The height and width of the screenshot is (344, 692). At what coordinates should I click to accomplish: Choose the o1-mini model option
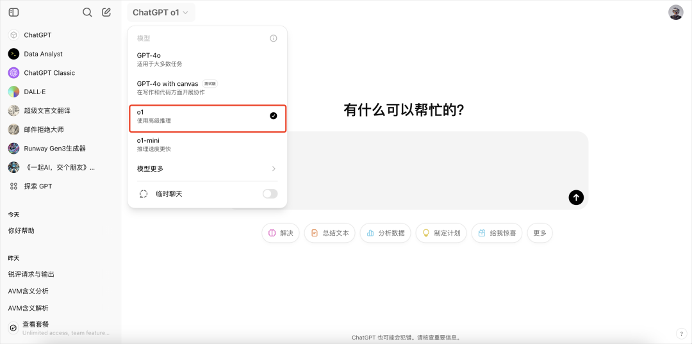(207, 144)
